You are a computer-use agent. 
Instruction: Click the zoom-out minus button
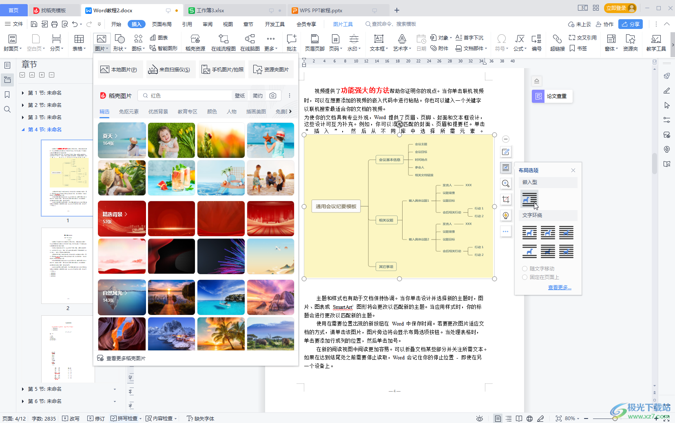586,419
